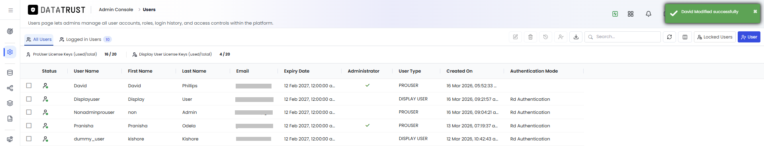Click the DataTrust shield logo
Viewport: 764px width, 146px height.
pos(33,10)
